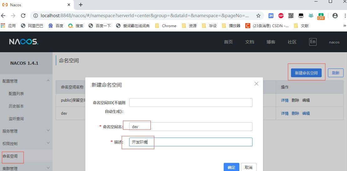Focus the 描述 input field

pos(191,142)
